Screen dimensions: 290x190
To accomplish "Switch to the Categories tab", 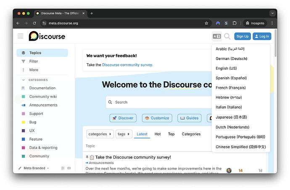I will pos(191,134).
